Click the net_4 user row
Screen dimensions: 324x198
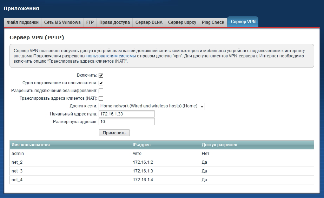tap(17, 180)
